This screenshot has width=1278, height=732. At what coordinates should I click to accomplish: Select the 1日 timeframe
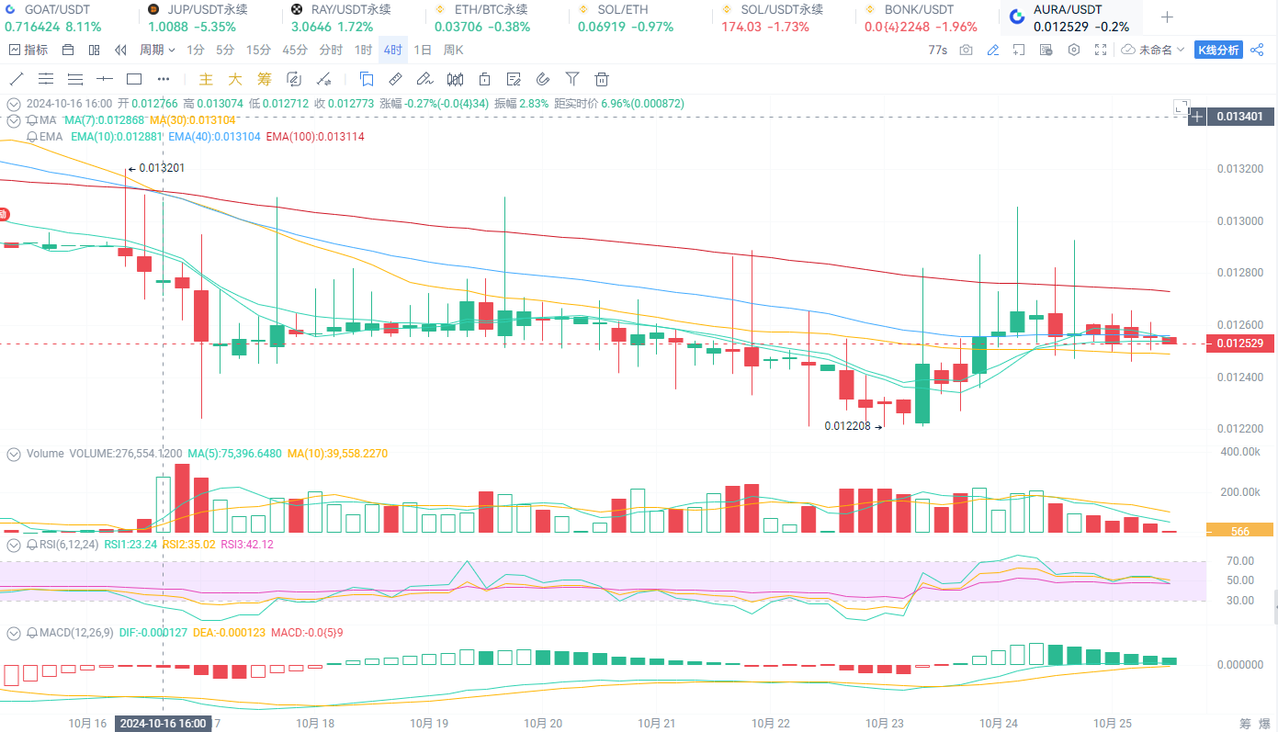point(423,50)
